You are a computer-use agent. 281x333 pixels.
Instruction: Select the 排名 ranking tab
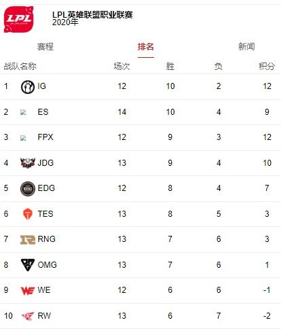[x=146, y=47]
